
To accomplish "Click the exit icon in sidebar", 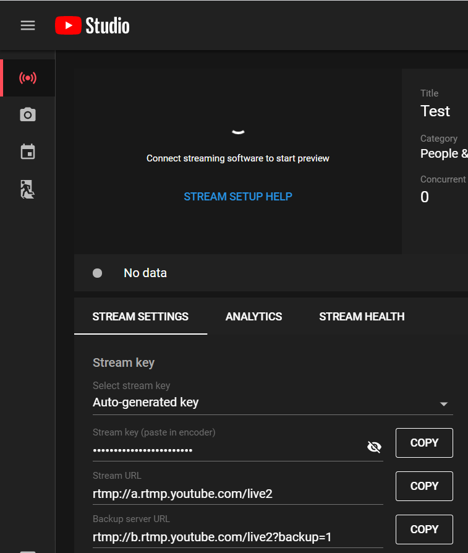I will [28, 189].
